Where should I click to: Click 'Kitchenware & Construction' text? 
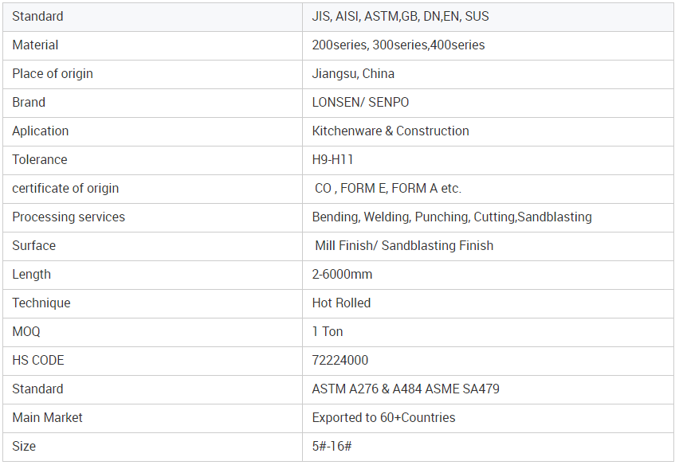coord(391,131)
